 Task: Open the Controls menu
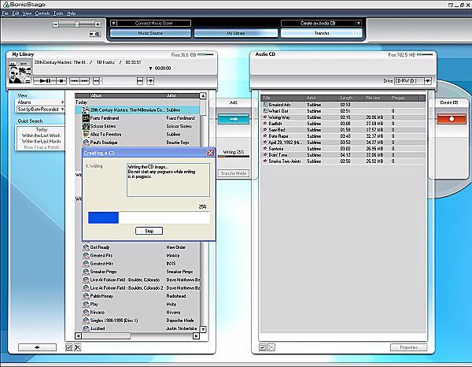click(x=42, y=13)
